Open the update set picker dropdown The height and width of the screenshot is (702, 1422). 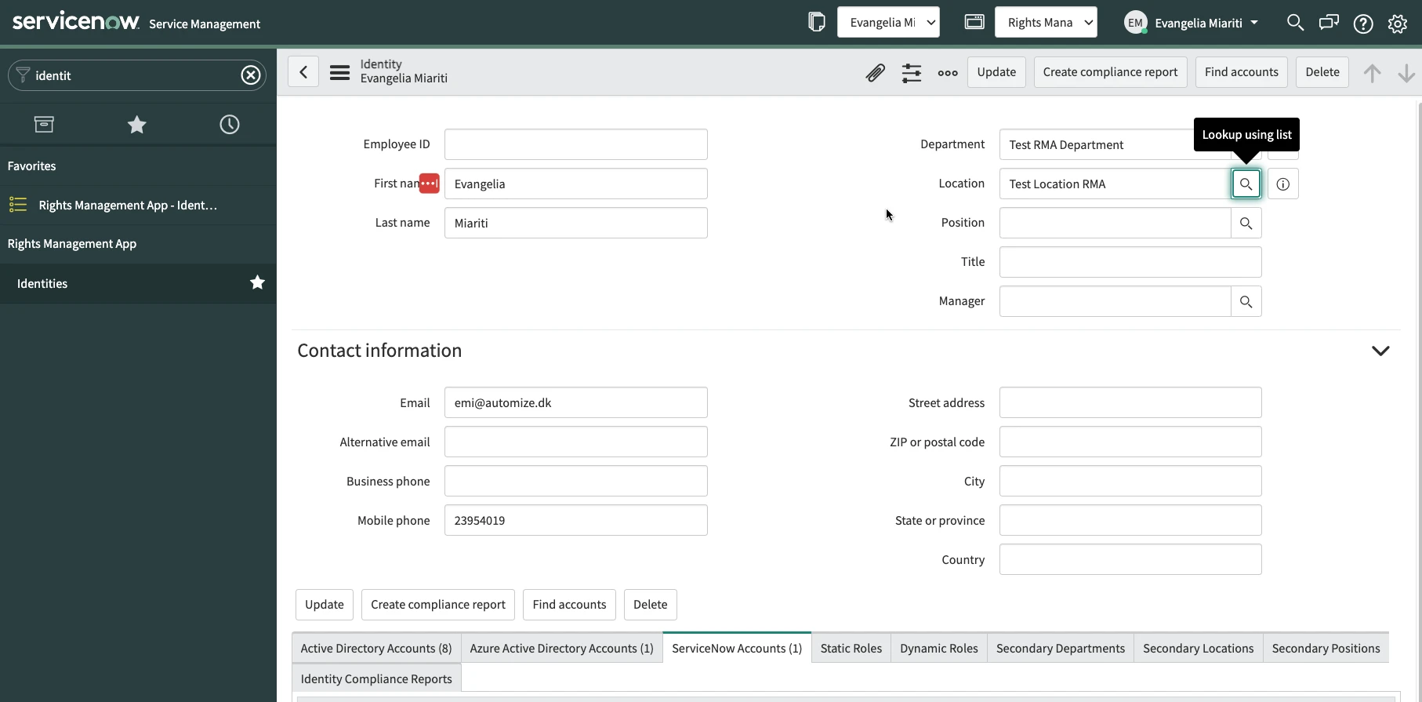[x=888, y=23]
